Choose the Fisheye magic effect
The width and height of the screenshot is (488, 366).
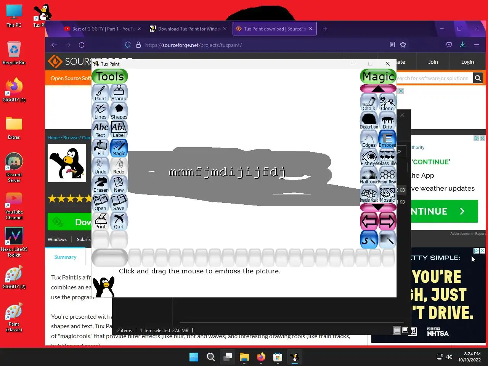[x=369, y=158]
